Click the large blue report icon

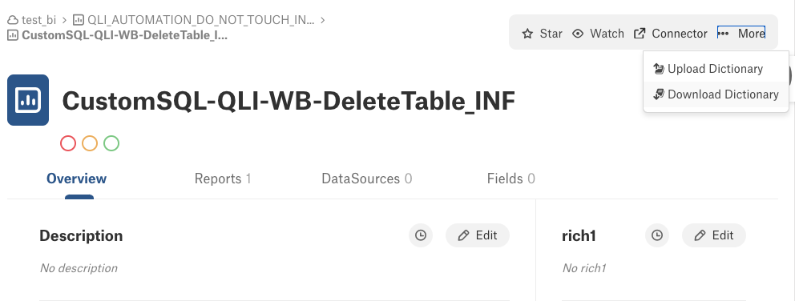coord(28,100)
